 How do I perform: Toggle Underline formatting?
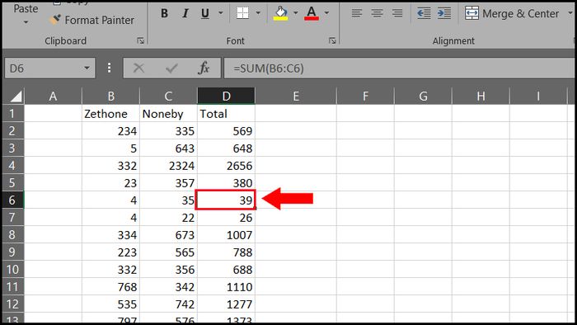pyautogui.click(x=205, y=14)
